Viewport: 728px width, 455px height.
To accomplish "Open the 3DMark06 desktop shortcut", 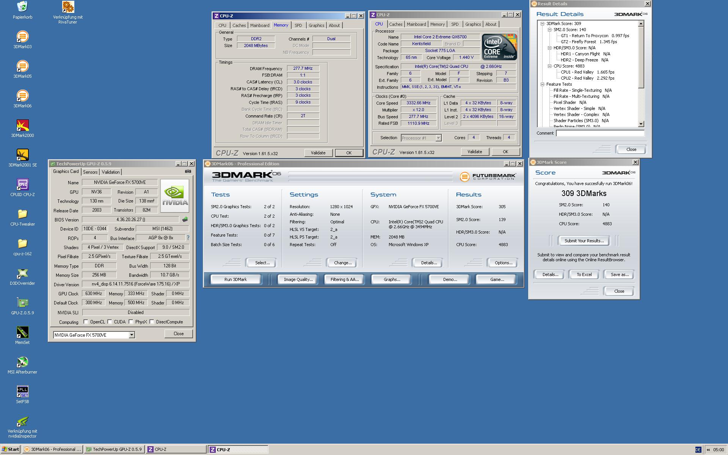I will click(22, 96).
